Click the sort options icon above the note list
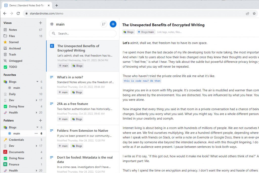Screen dimensions: 259x173 pyautogui.click(x=103, y=24)
